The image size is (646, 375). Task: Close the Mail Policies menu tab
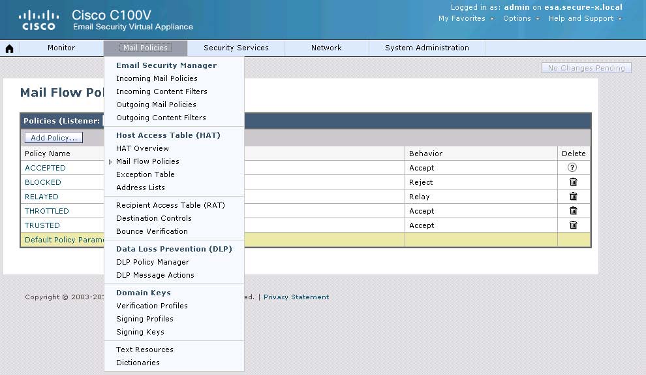(146, 48)
